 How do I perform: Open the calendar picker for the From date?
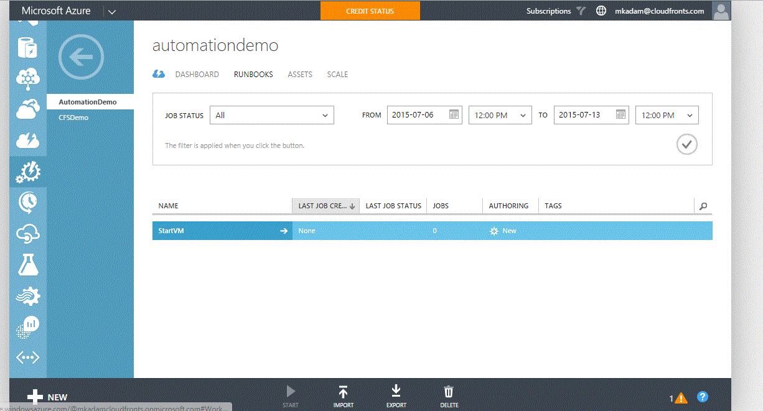pyautogui.click(x=454, y=115)
